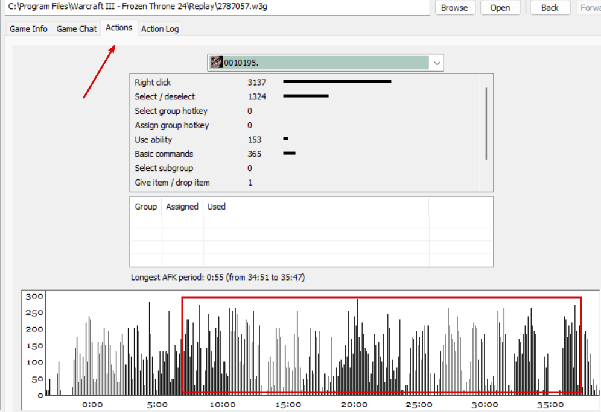Select the 0010195. player combo box
The image size is (601, 412).
[x=325, y=63]
